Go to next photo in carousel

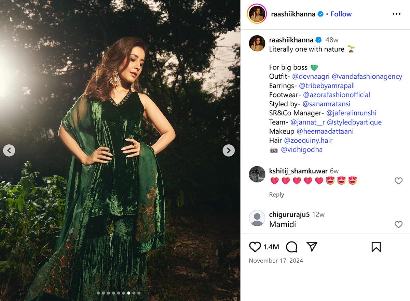pyautogui.click(x=229, y=150)
